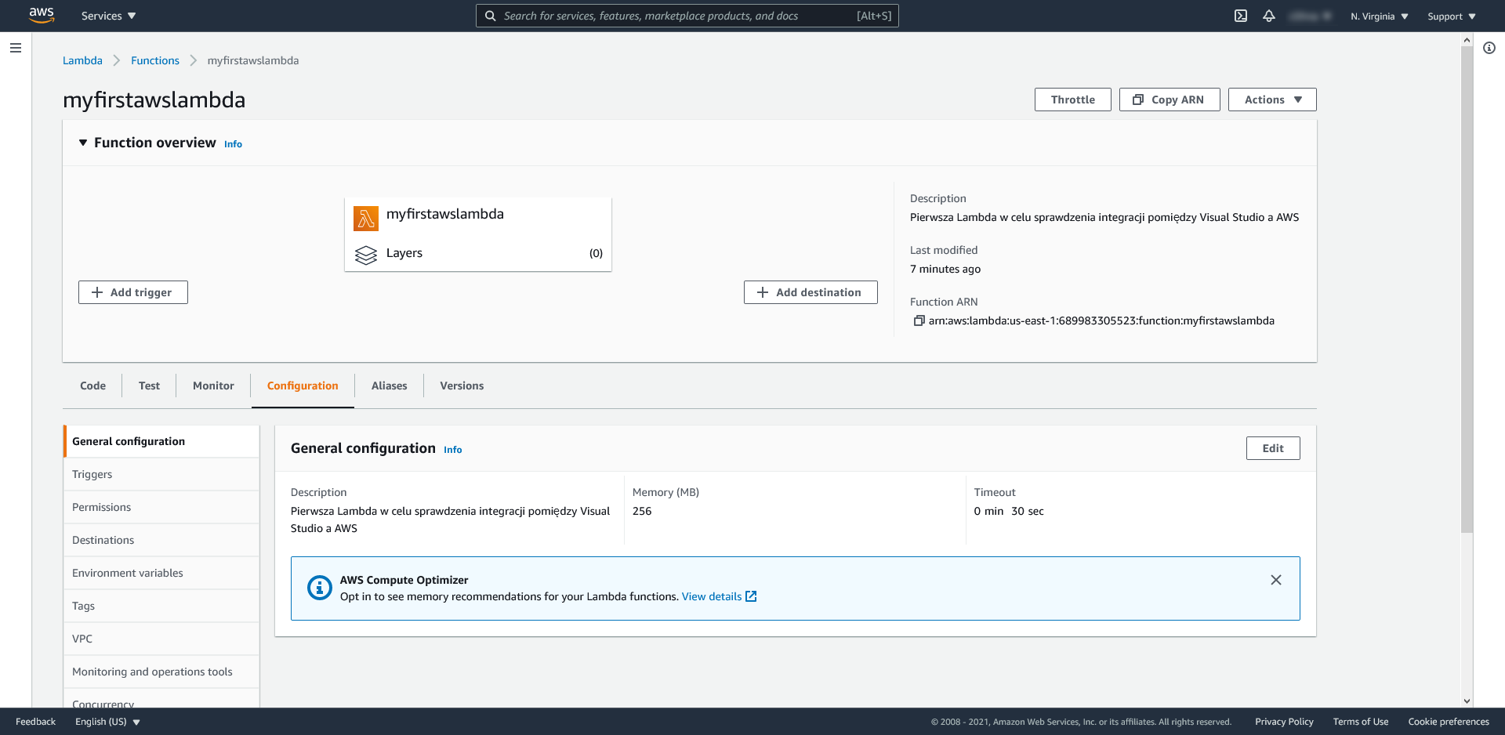Image resolution: width=1505 pixels, height=735 pixels.
Task: Copy the Function ARN using copy icon
Action: coord(919,320)
